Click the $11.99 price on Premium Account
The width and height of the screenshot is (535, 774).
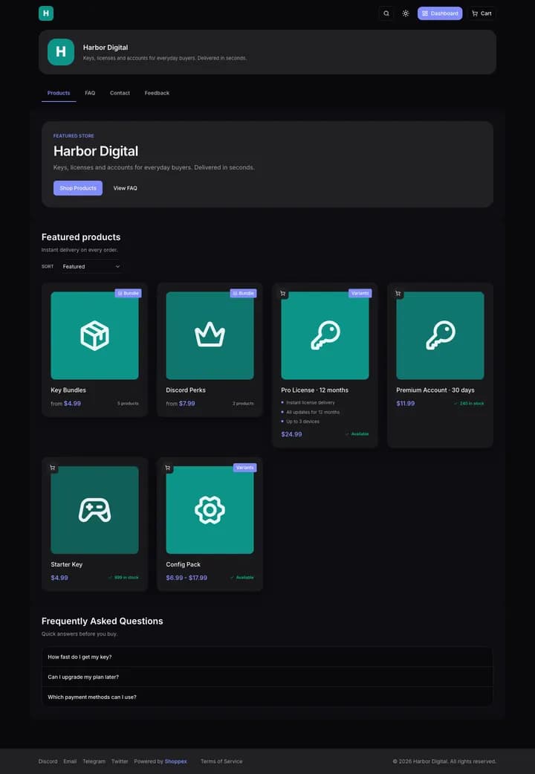click(406, 403)
